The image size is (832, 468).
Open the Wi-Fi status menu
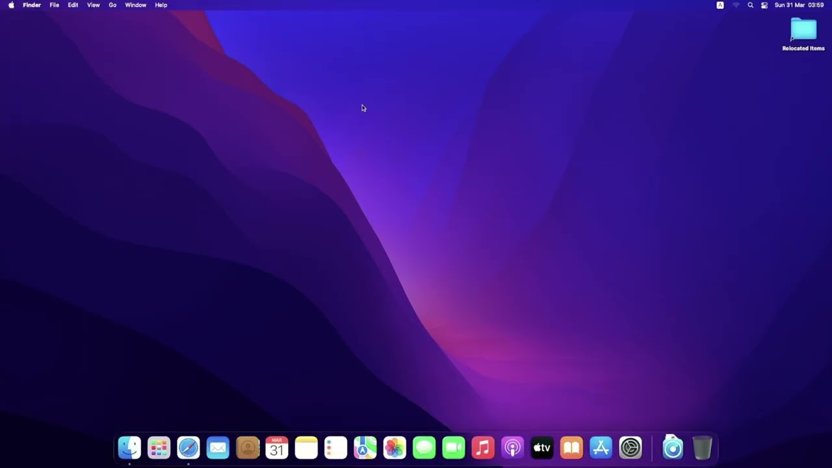pyautogui.click(x=736, y=5)
